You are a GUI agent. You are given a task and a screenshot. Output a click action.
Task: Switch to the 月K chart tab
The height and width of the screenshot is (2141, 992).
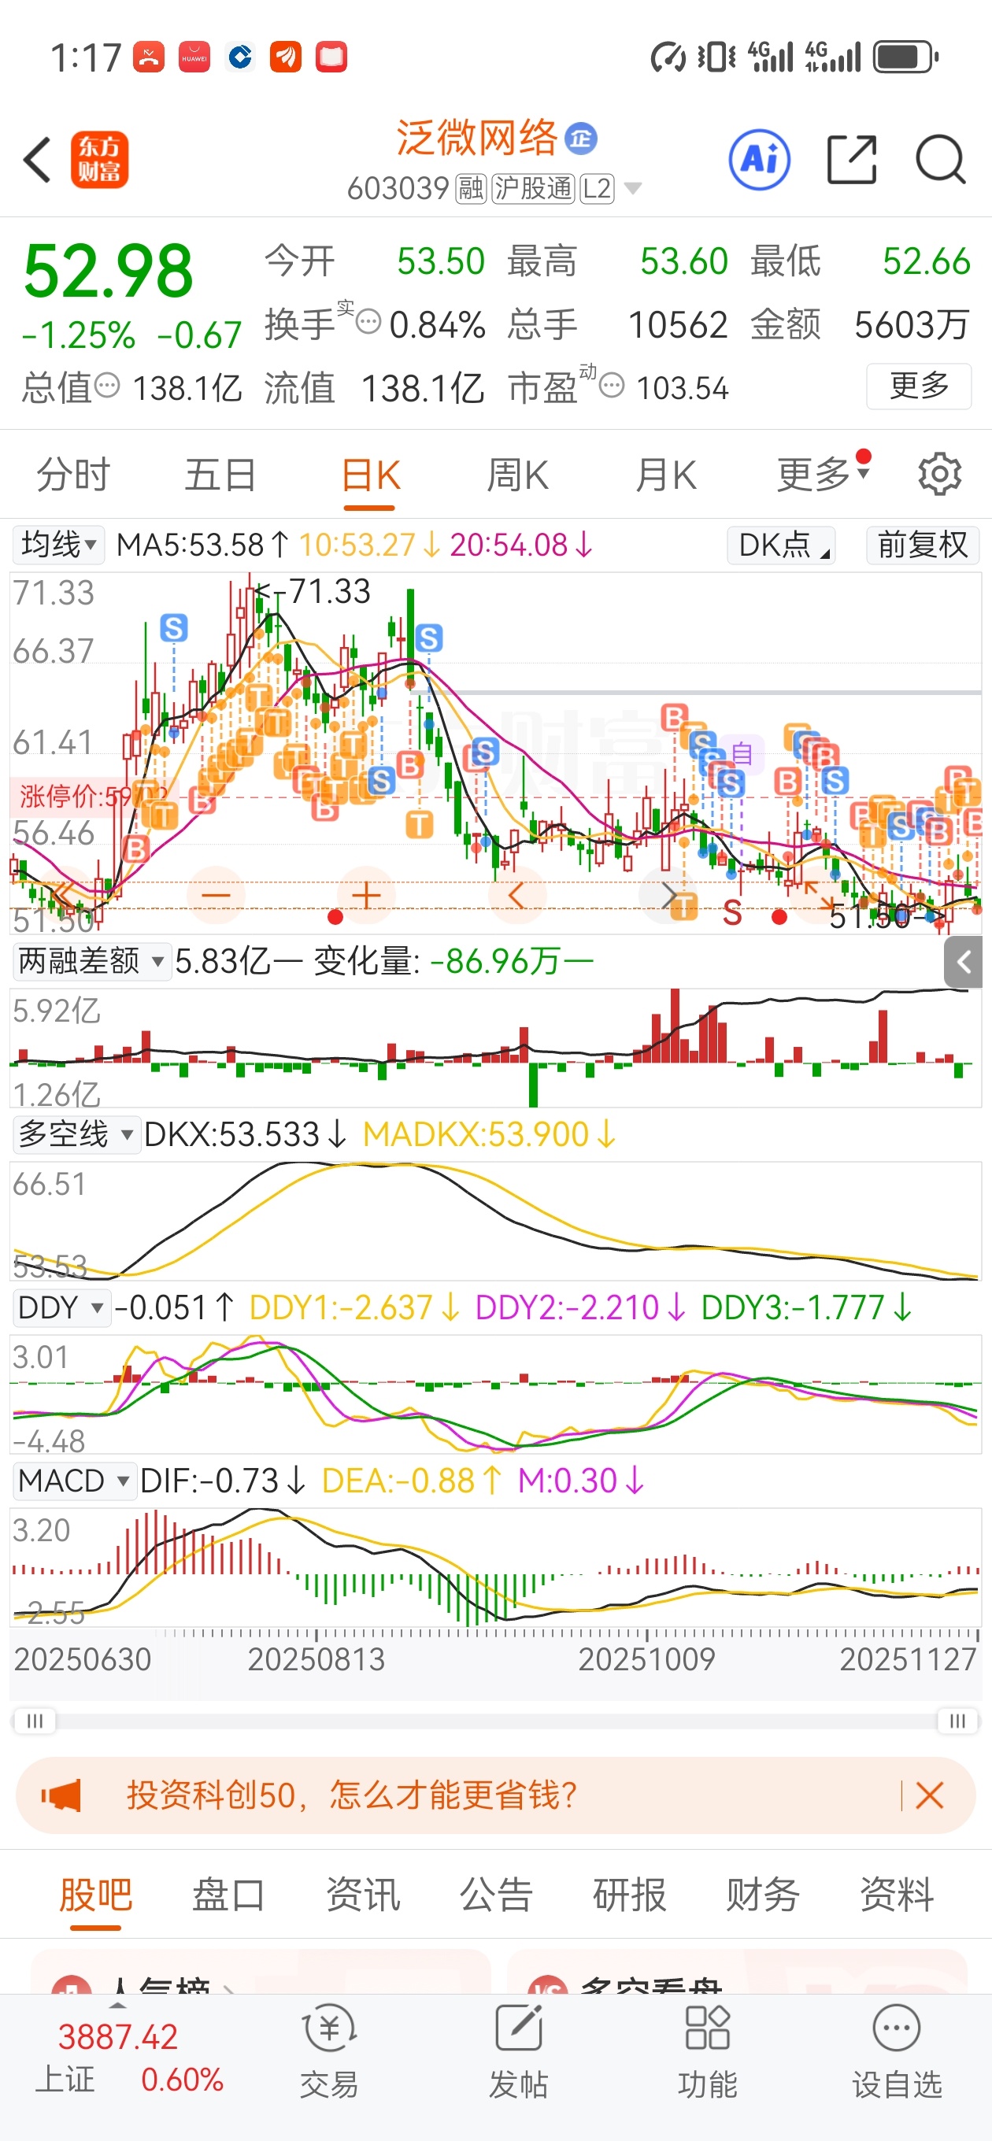pos(666,476)
